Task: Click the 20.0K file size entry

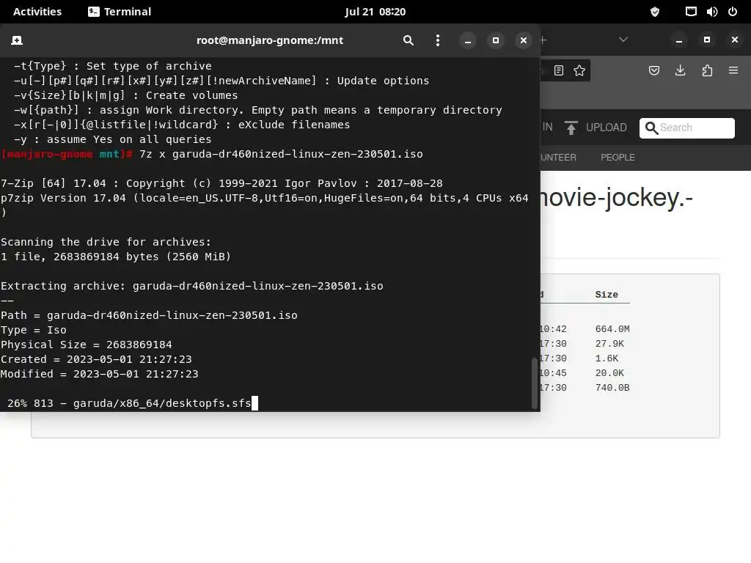Action: [x=609, y=373]
